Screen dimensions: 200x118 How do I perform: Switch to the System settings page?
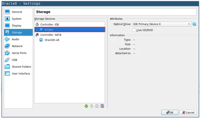(16, 19)
